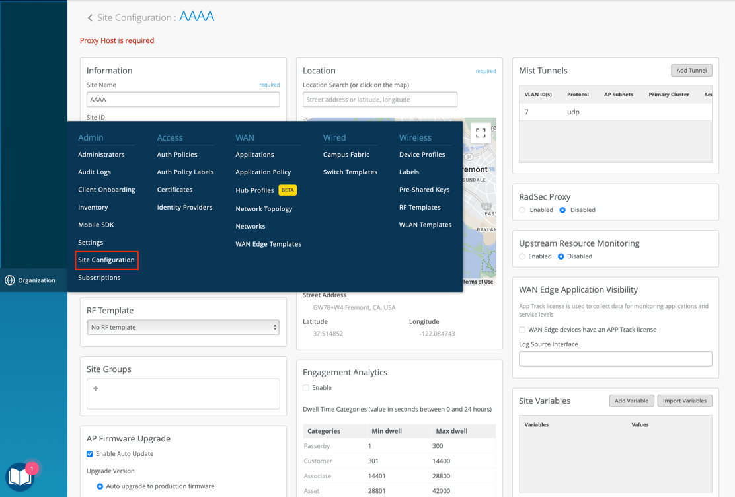Click the BETA badge beside Hub Profiles
Image resolution: width=735 pixels, height=497 pixels.
coord(288,190)
